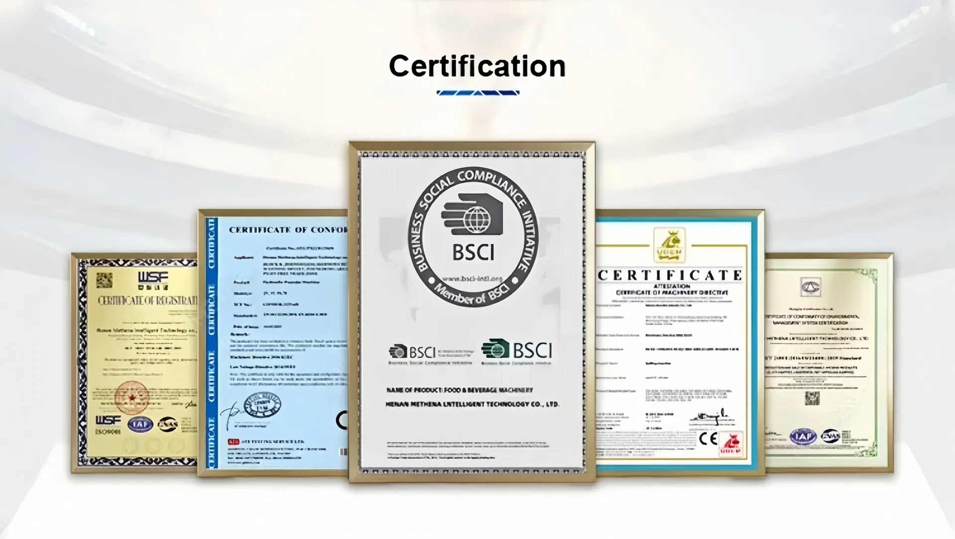
Task: Select the Certification heading
Action: click(477, 66)
